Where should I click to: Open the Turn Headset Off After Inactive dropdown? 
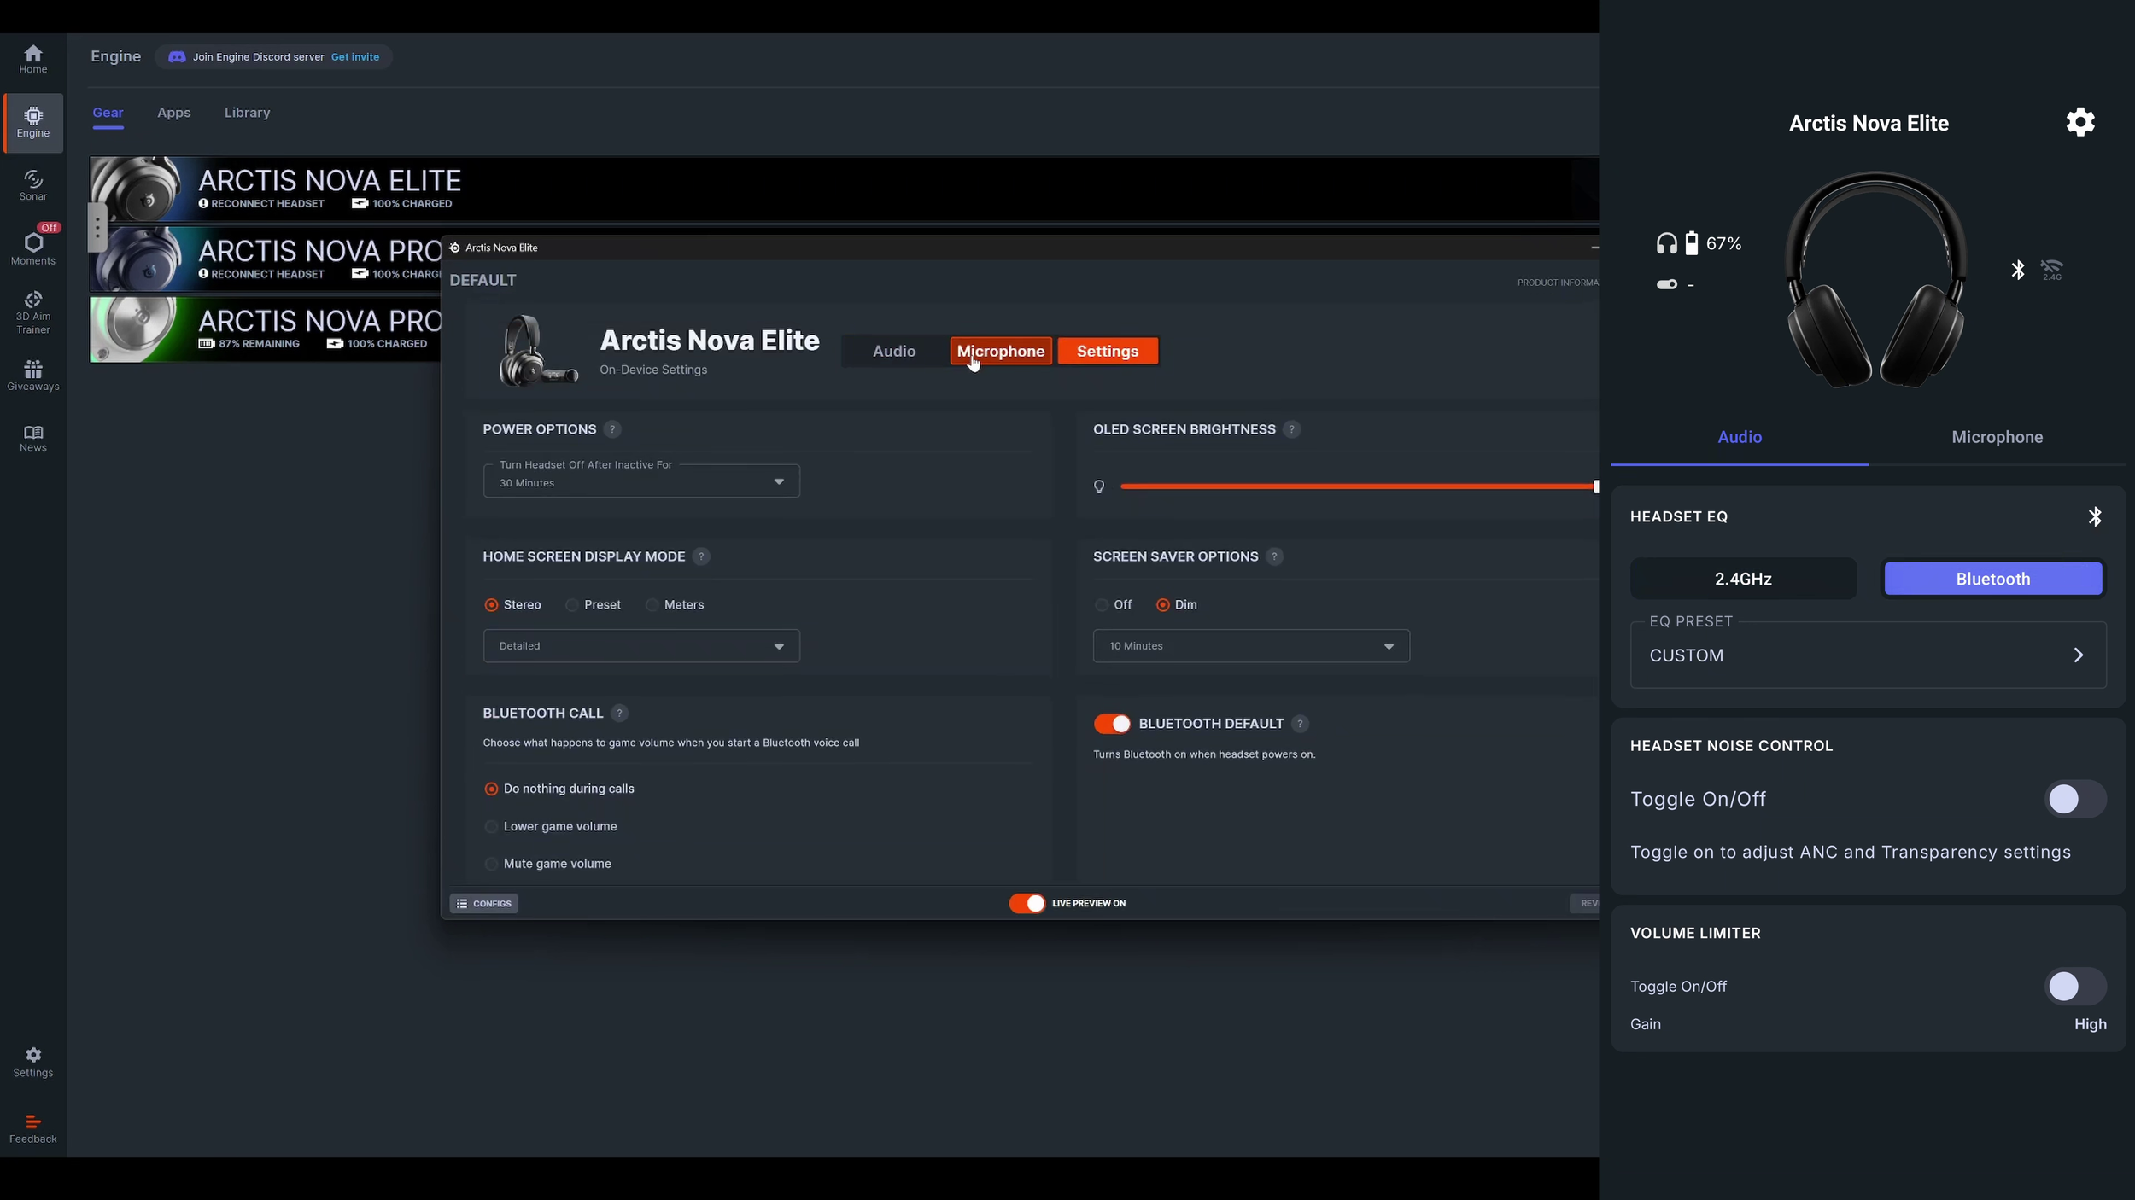click(x=641, y=481)
